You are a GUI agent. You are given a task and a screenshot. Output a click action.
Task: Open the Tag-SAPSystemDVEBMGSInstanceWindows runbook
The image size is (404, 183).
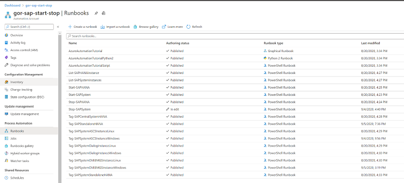pyautogui.click(x=98, y=167)
